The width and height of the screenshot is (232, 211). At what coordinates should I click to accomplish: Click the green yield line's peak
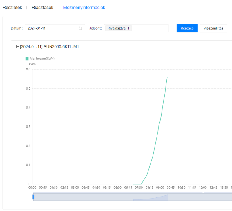167,77
